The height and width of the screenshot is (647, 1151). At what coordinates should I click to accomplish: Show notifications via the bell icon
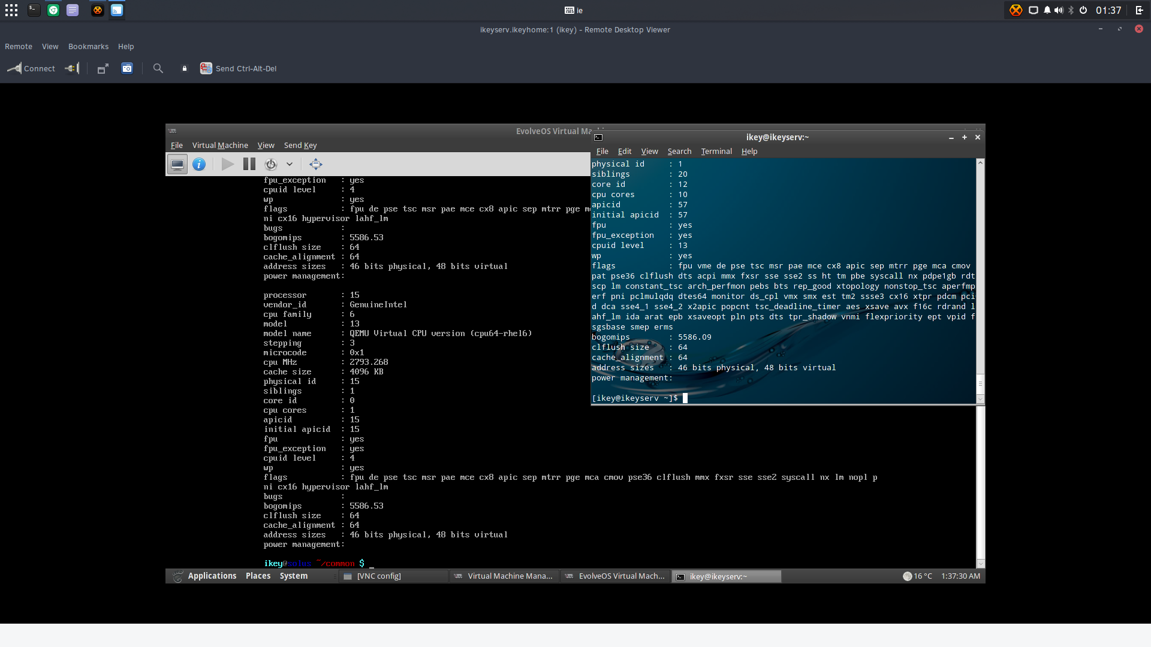tap(1047, 10)
